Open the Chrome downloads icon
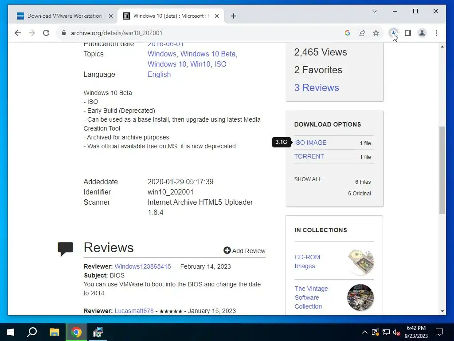 (x=394, y=33)
